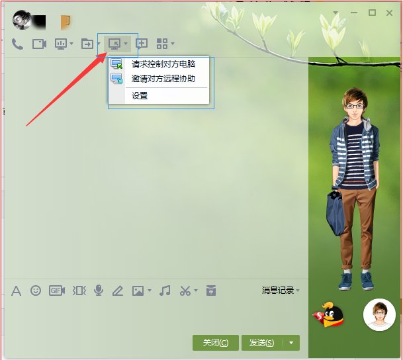
Task: Send a window shake
Action: tap(79, 291)
